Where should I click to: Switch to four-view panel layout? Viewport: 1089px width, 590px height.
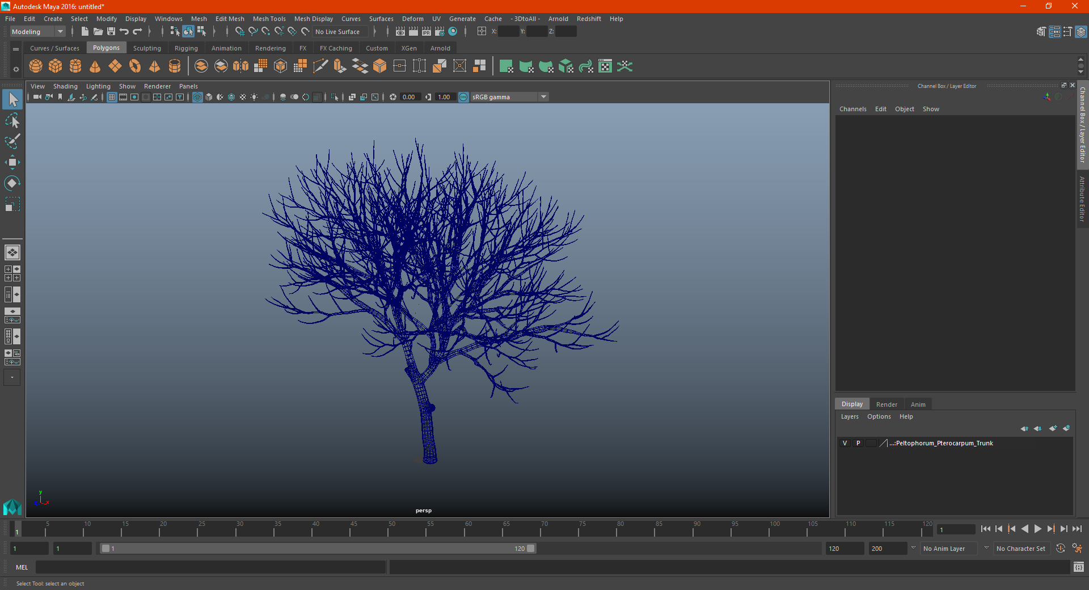click(x=12, y=273)
